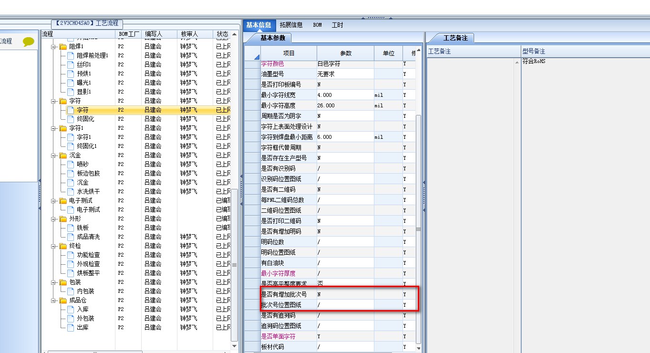Viewport: 650px width, 353px height.
Task: Select the 基本参数 sub-tab
Action: point(273,38)
